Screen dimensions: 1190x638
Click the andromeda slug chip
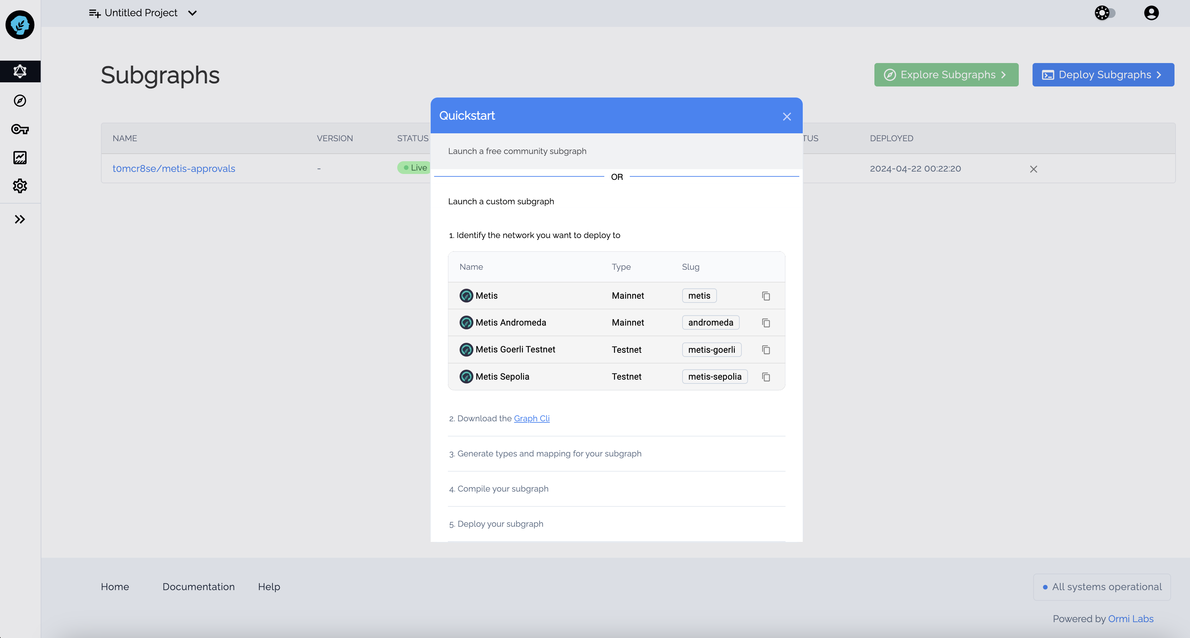coord(710,322)
